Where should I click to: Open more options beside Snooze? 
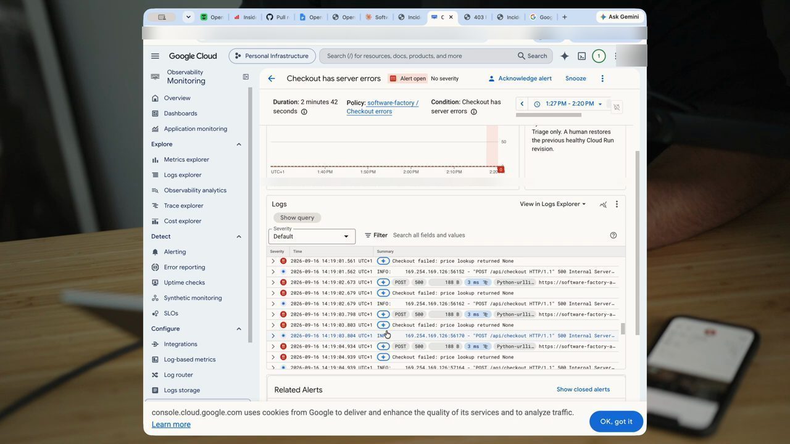pyautogui.click(x=602, y=78)
